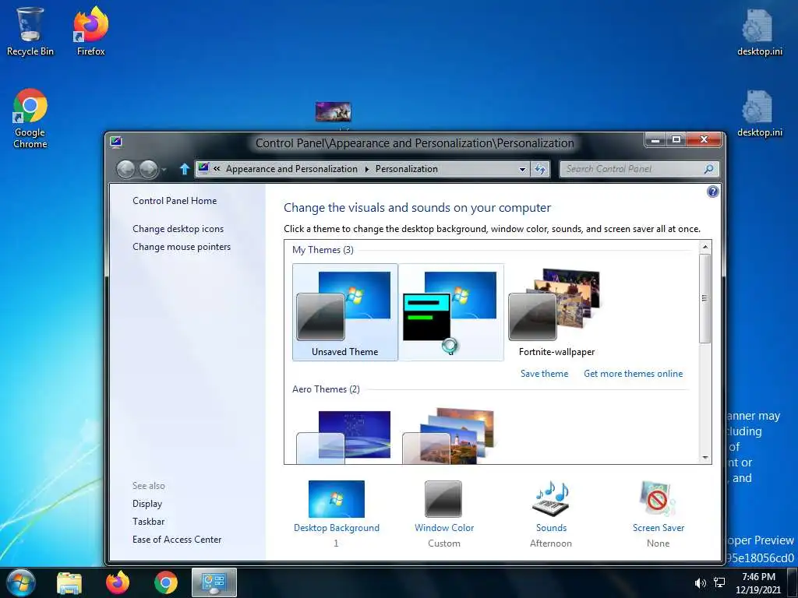This screenshot has width=798, height=598.
Task: Expand the arrow between breadcrumb entries
Action: tap(366, 169)
